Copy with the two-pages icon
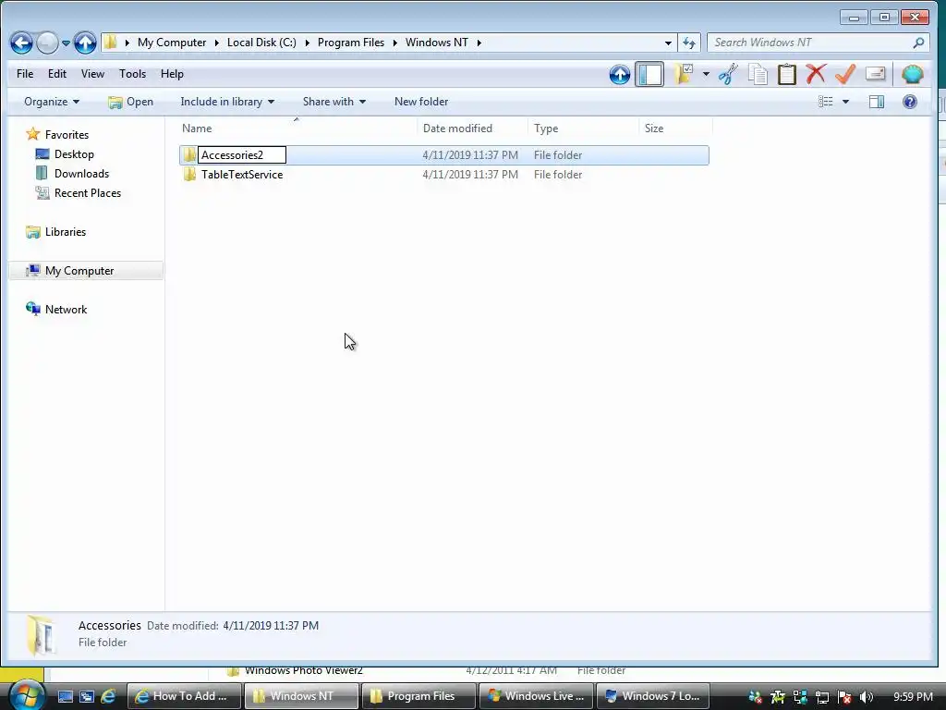This screenshot has height=710, width=946. [x=758, y=74]
